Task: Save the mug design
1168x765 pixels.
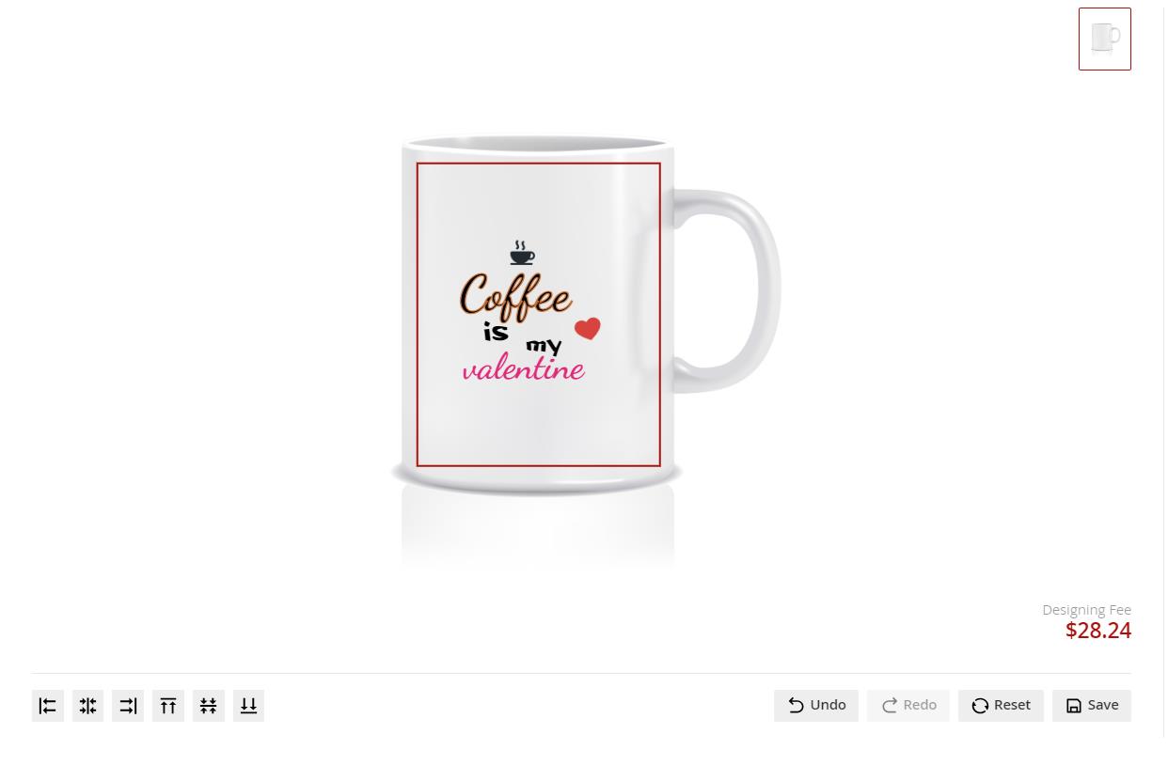Action: click(1092, 706)
